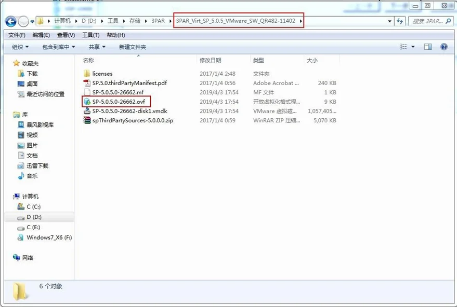Open the 帮助(H) menu
This screenshot has height=307, width=457.
click(116, 35)
